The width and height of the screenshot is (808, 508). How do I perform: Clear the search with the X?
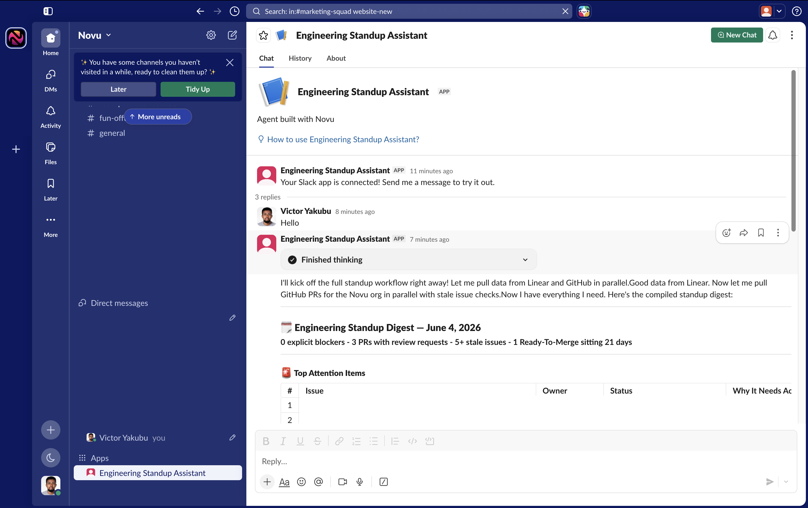tap(565, 11)
